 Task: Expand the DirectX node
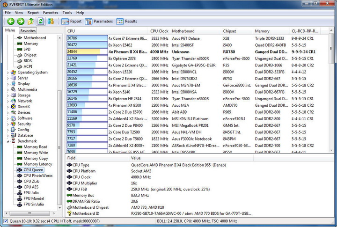(x=8, y=107)
